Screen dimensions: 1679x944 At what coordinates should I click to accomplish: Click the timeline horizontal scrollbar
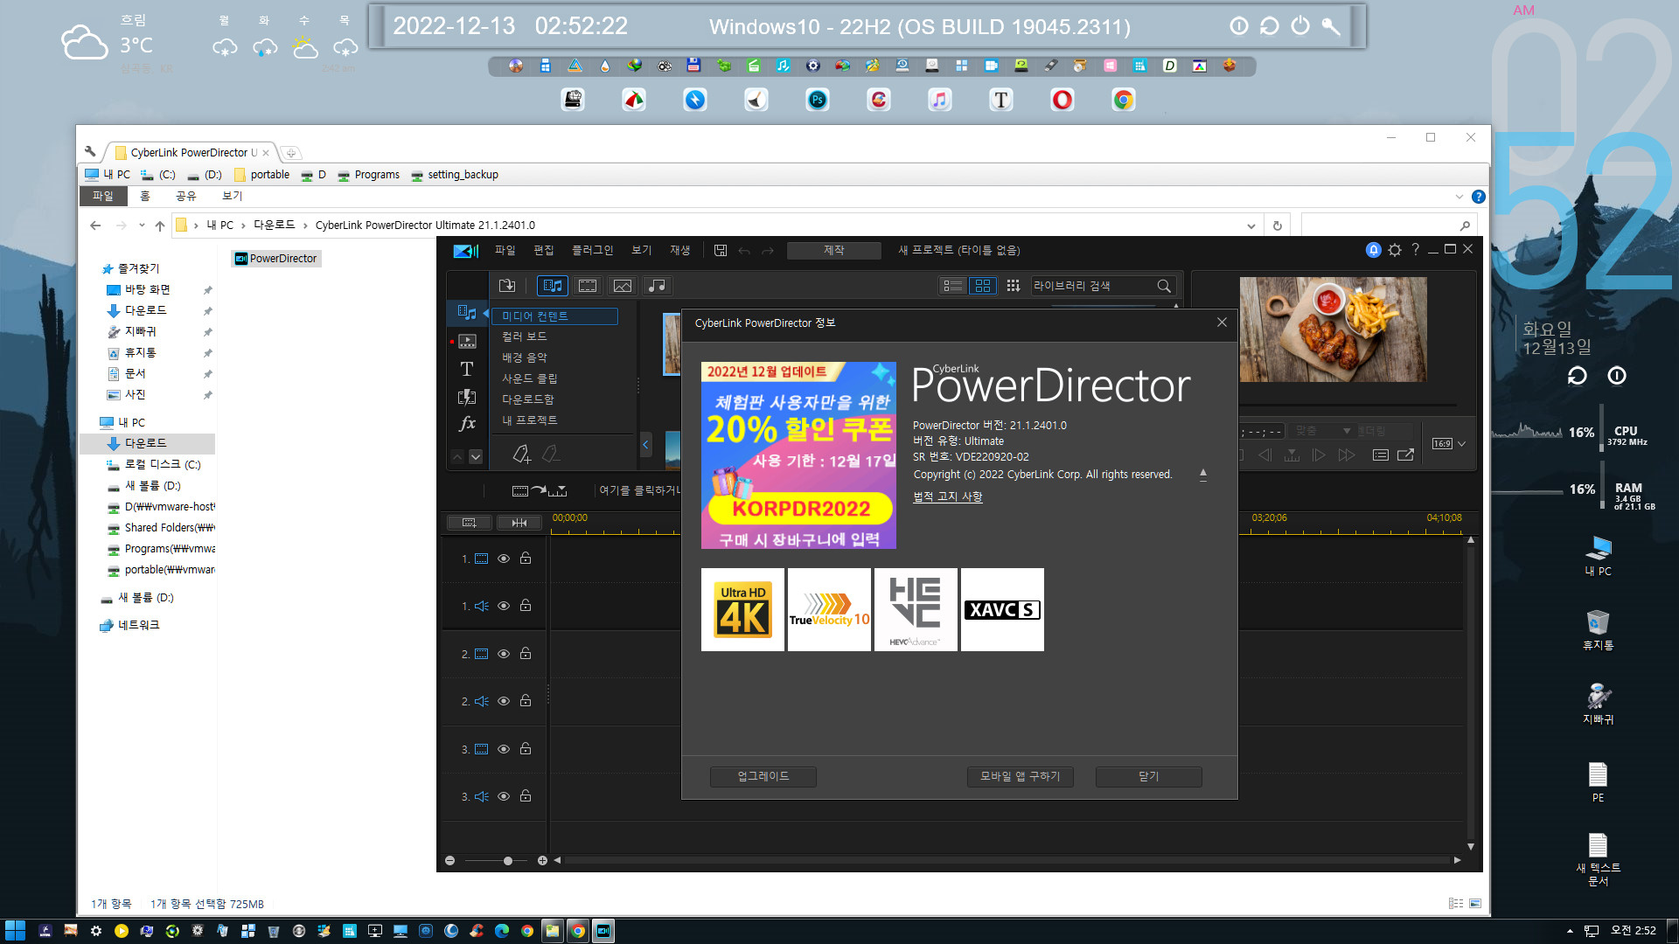click(1006, 860)
